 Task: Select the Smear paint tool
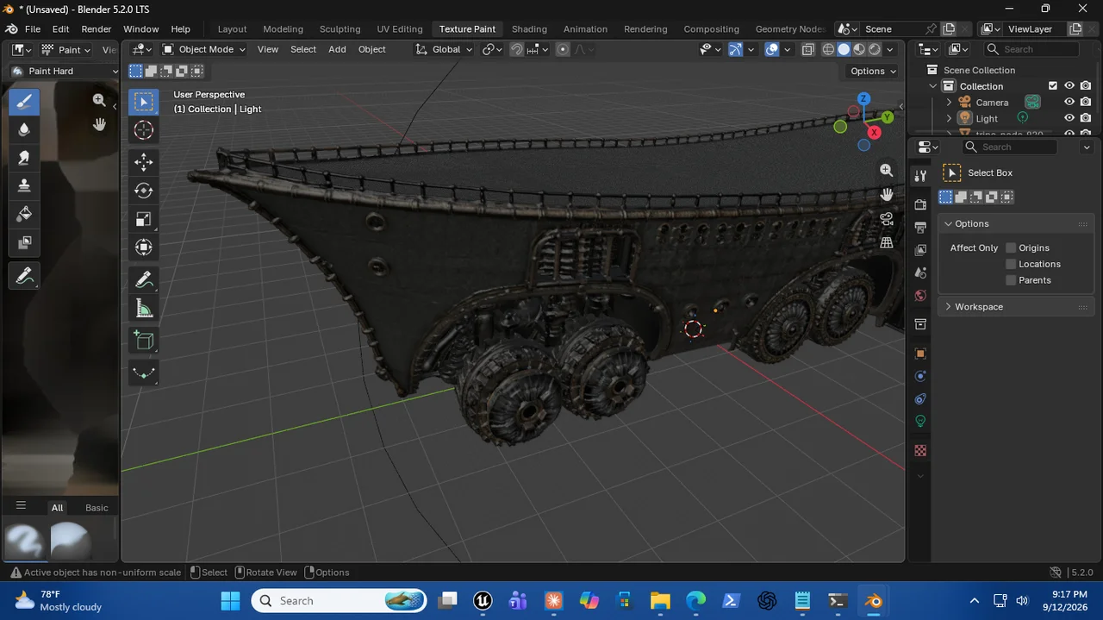pos(24,158)
